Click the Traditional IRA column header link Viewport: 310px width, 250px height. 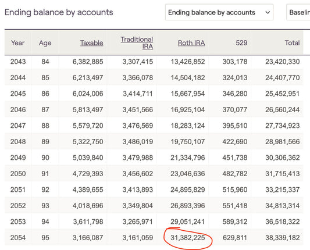click(x=137, y=43)
